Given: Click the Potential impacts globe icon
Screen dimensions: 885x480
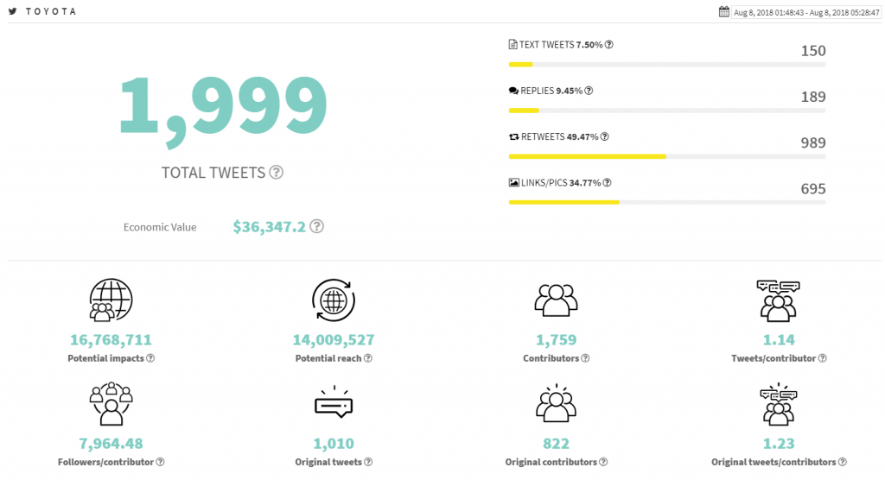Looking at the screenshot, I should (x=111, y=300).
